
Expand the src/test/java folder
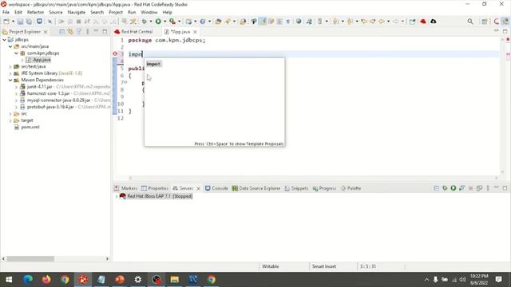coord(10,67)
